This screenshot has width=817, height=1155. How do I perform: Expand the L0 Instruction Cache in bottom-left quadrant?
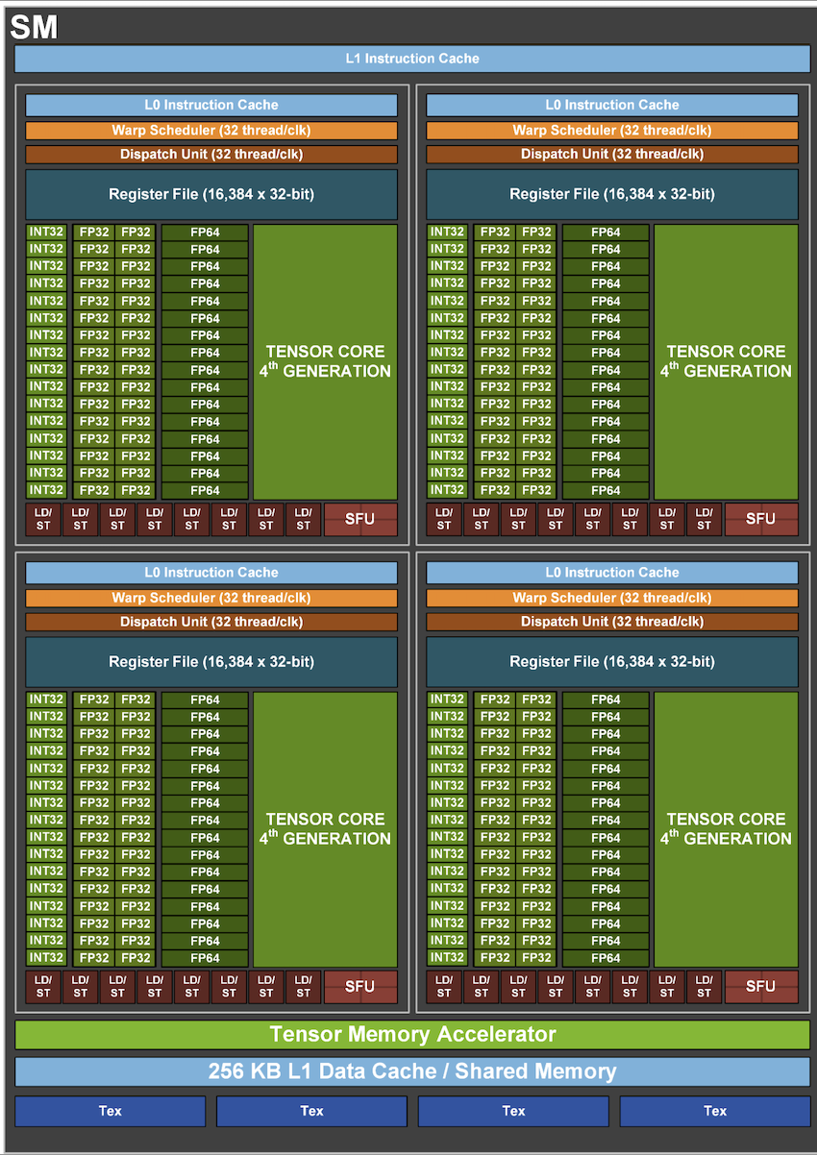tap(212, 572)
